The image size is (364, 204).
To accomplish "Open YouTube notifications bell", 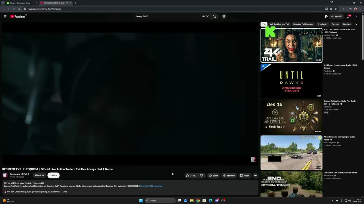I will pos(348,16).
